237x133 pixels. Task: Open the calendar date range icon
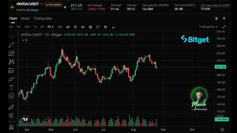pos(90,27)
